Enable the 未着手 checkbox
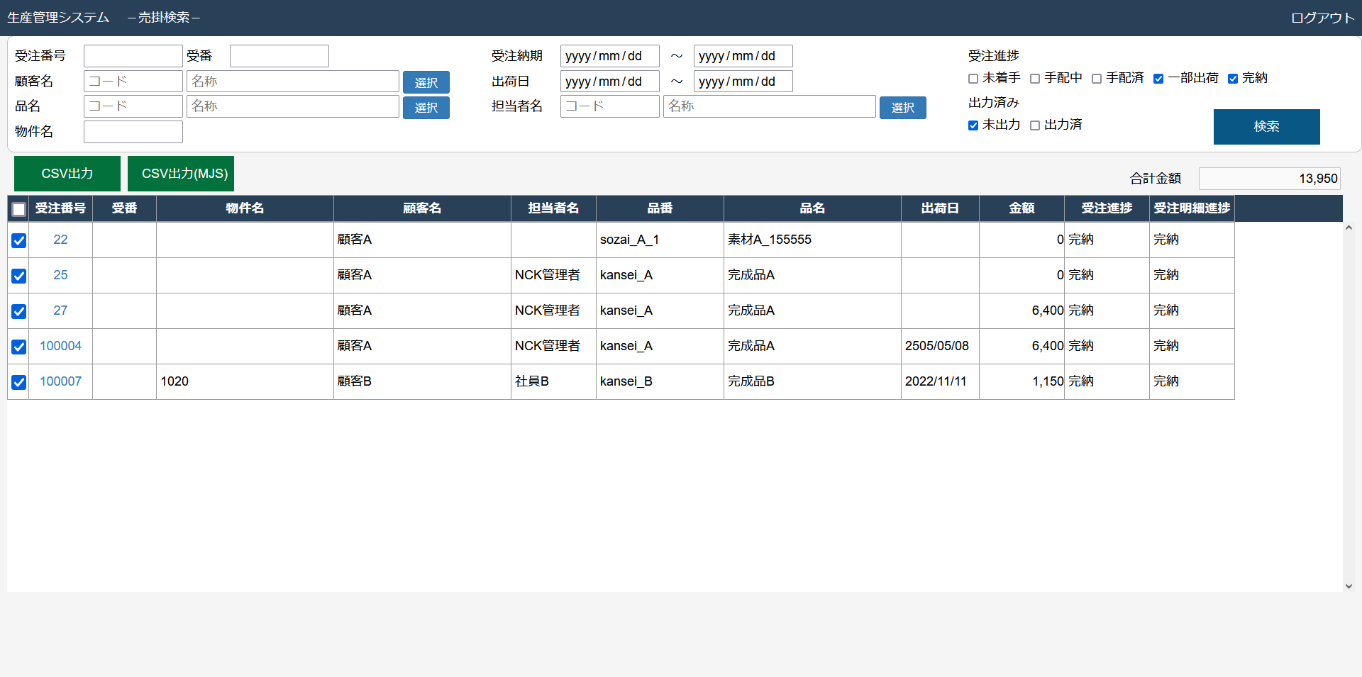The image size is (1362, 677). (973, 79)
